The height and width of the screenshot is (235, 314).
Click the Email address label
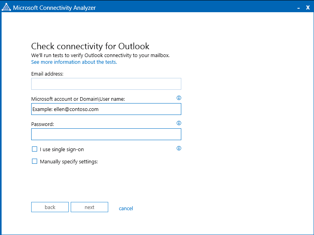[x=47, y=74]
